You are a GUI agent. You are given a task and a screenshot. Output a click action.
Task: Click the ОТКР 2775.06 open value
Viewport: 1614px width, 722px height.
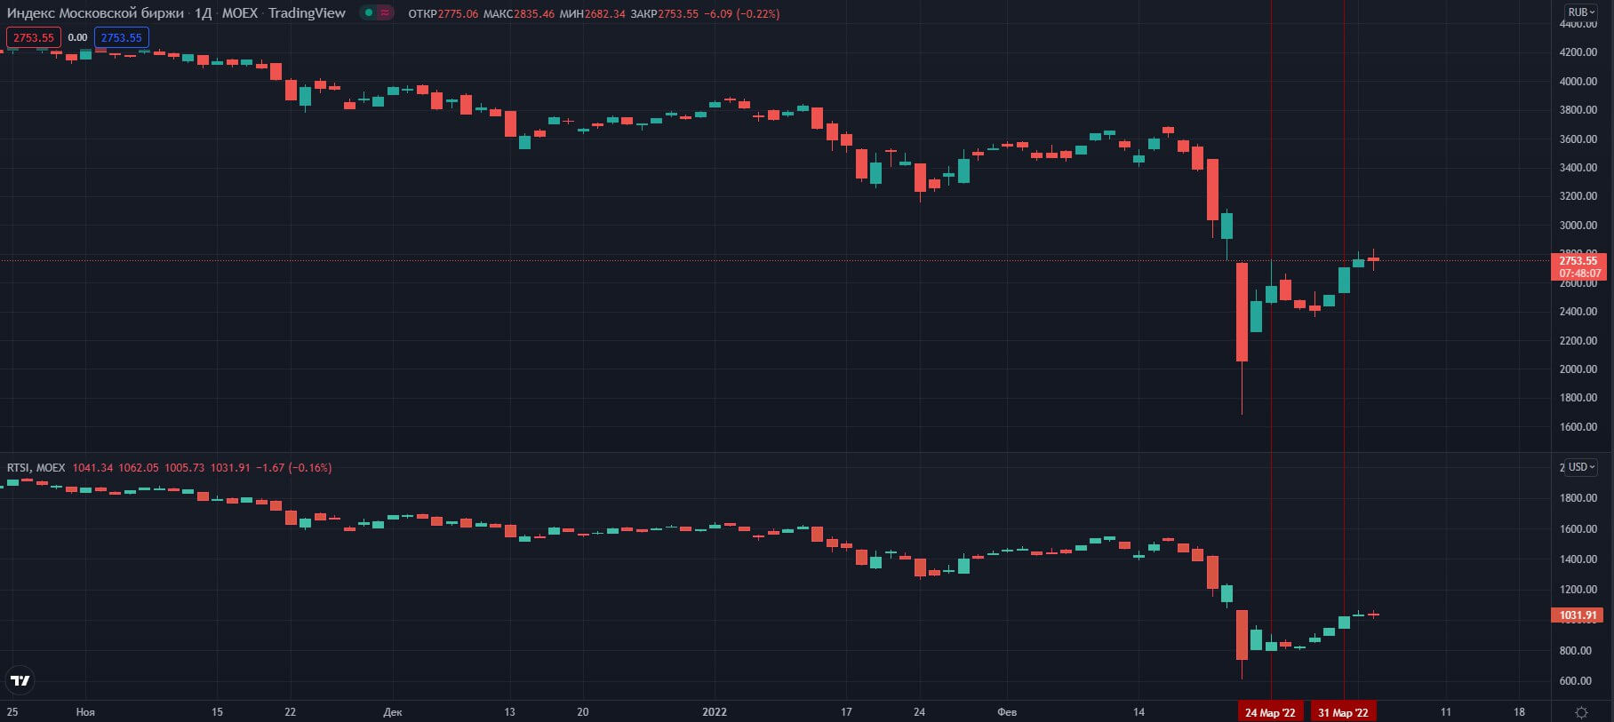(443, 13)
